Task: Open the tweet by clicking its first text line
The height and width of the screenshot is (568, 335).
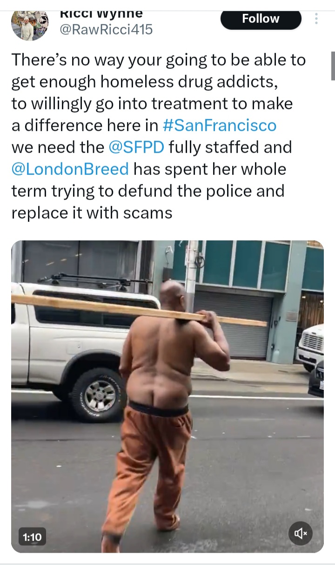Action: [158, 60]
